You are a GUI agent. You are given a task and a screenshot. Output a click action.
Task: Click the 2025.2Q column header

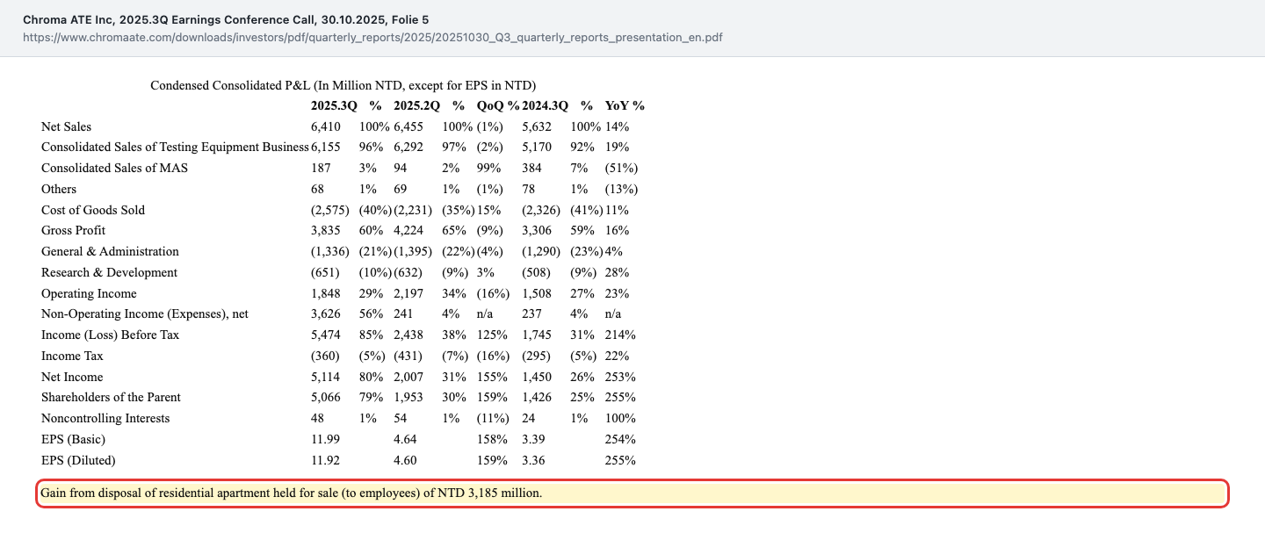[x=417, y=105]
